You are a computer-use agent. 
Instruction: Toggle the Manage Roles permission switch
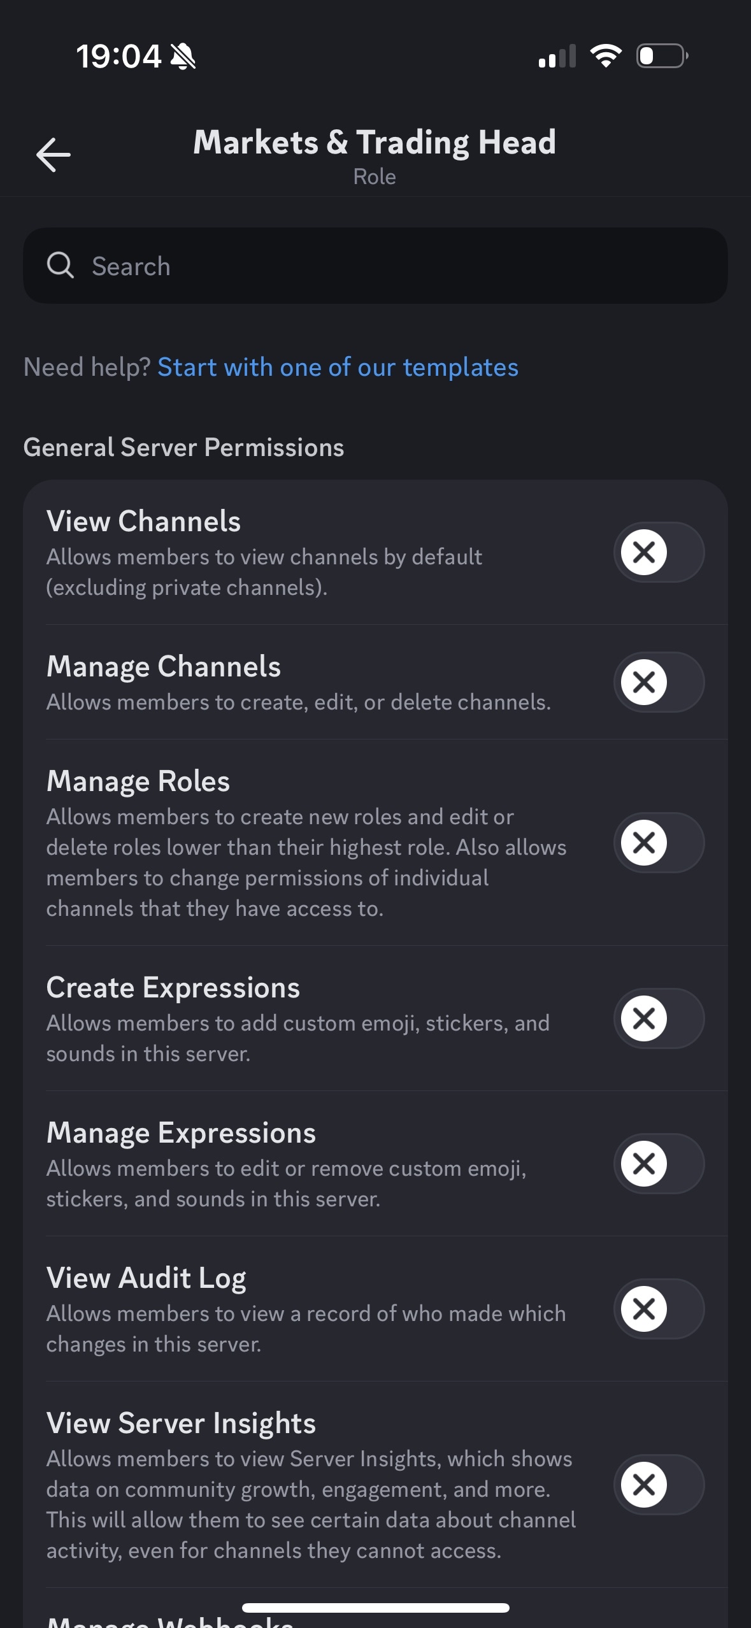(659, 843)
